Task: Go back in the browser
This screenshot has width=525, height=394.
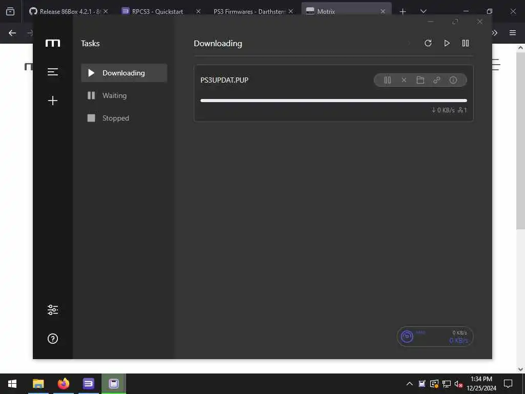Action: [x=12, y=33]
